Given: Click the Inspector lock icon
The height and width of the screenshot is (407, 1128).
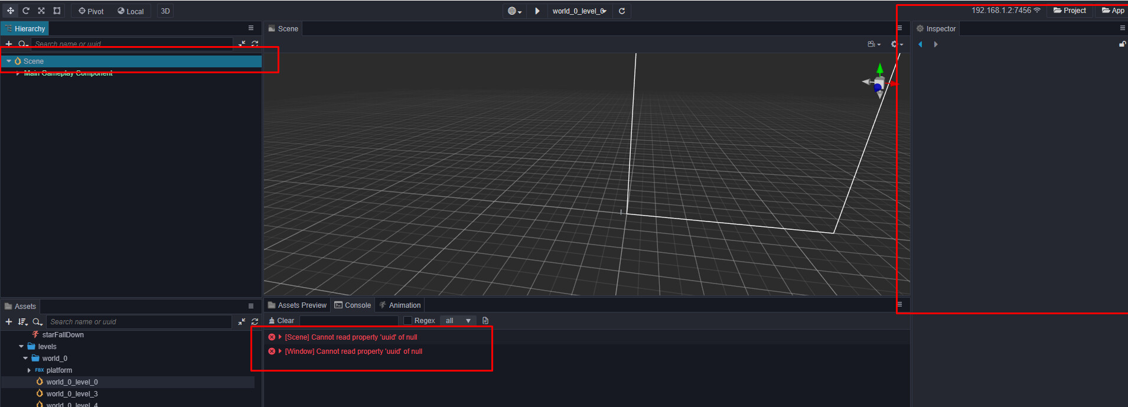Looking at the screenshot, I should [1122, 44].
